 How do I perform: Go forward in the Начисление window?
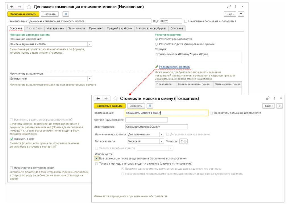(x=20, y=7)
